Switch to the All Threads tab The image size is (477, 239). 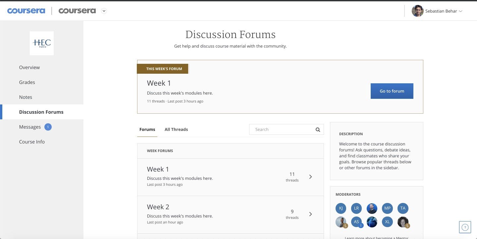pos(176,130)
